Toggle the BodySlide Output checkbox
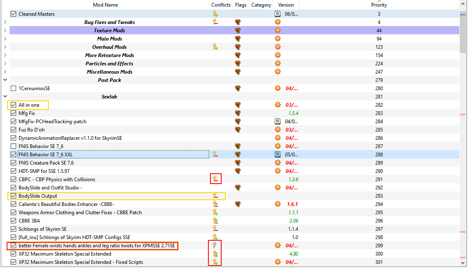This screenshot has width=468, height=268. (13, 196)
